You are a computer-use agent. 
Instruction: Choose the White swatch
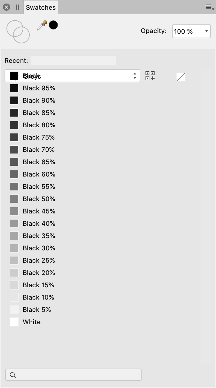coord(25,322)
